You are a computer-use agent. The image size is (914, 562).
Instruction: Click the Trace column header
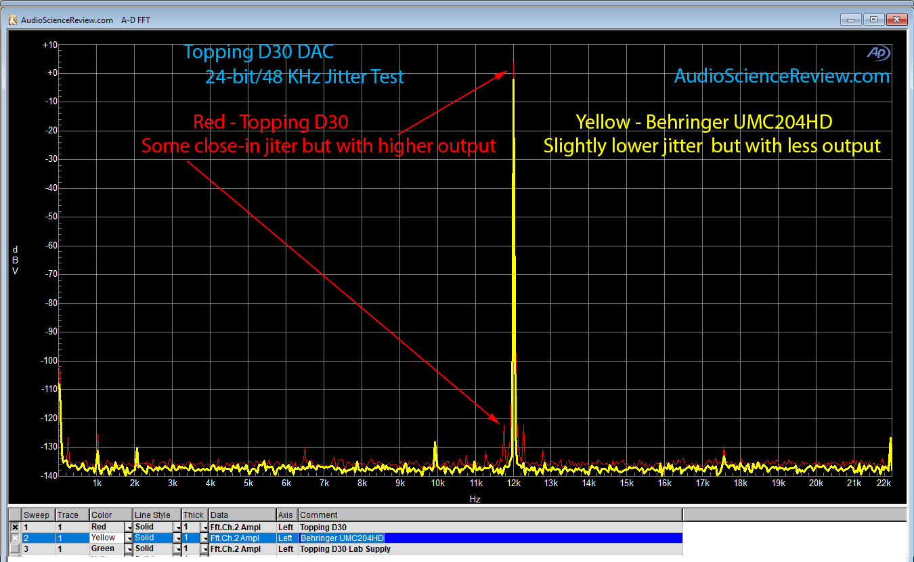72,515
